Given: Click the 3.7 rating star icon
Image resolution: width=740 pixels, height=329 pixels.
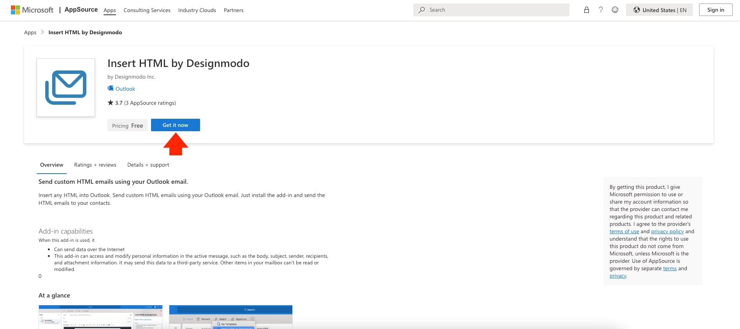Looking at the screenshot, I should pos(111,103).
